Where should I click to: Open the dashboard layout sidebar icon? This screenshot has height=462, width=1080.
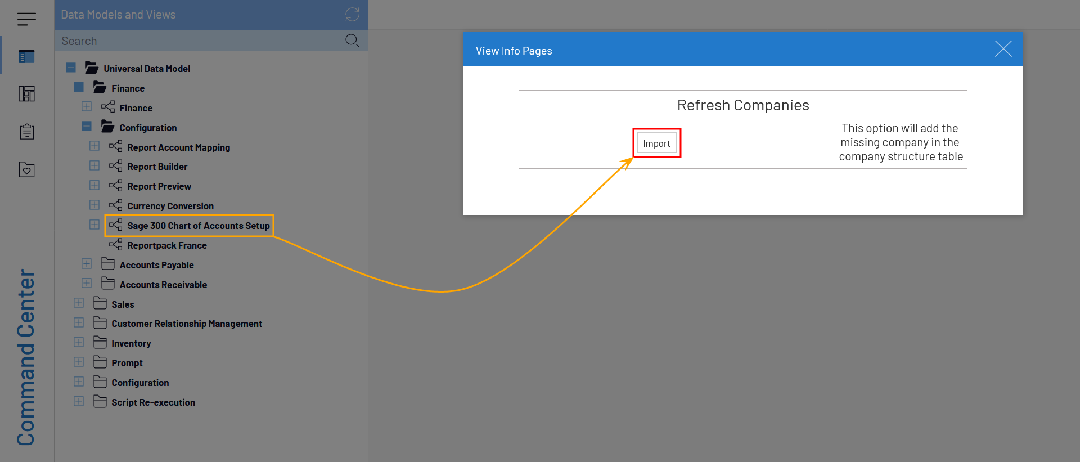(26, 94)
